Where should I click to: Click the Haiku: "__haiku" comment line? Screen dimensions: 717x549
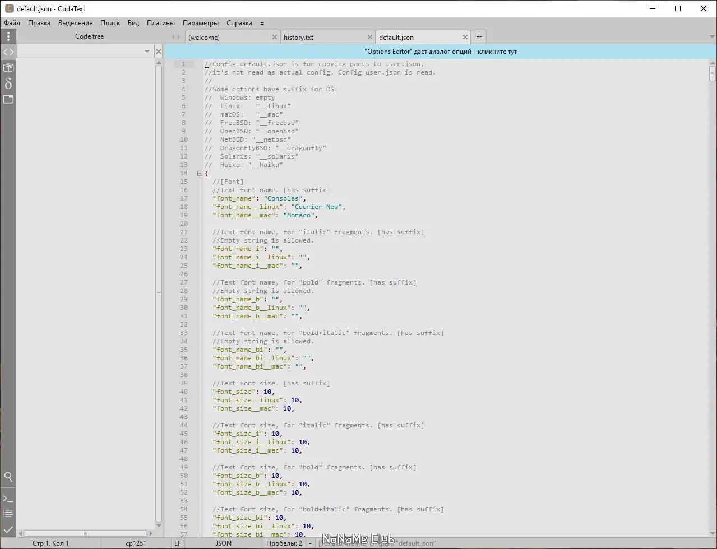244,165
